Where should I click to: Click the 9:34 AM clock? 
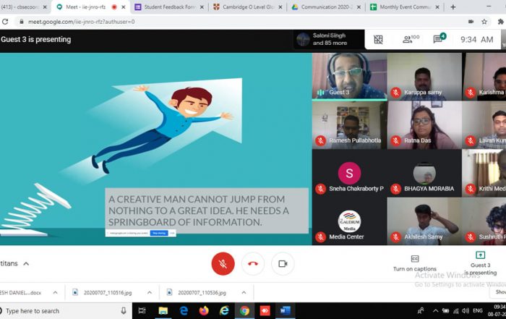[x=476, y=39]
